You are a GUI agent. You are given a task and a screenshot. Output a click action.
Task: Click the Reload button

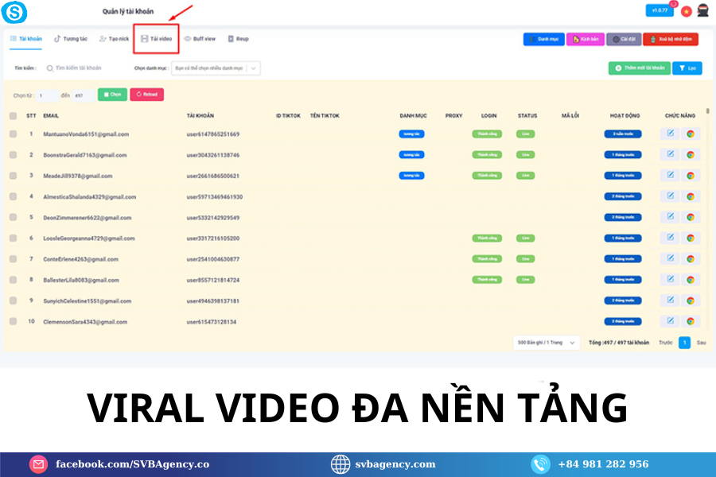[149, 94]
